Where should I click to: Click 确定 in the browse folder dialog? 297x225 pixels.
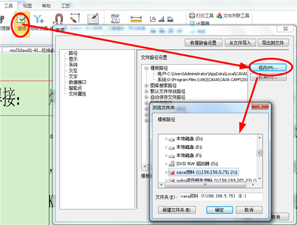tap(220, 210)
